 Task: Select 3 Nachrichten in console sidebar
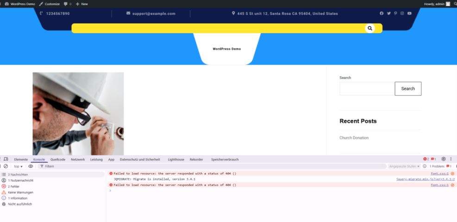tap(52, 174)
